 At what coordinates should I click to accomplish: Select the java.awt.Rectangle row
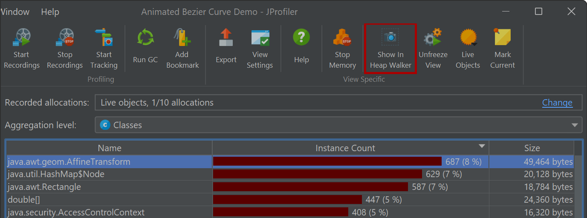[x=290, y=187]
